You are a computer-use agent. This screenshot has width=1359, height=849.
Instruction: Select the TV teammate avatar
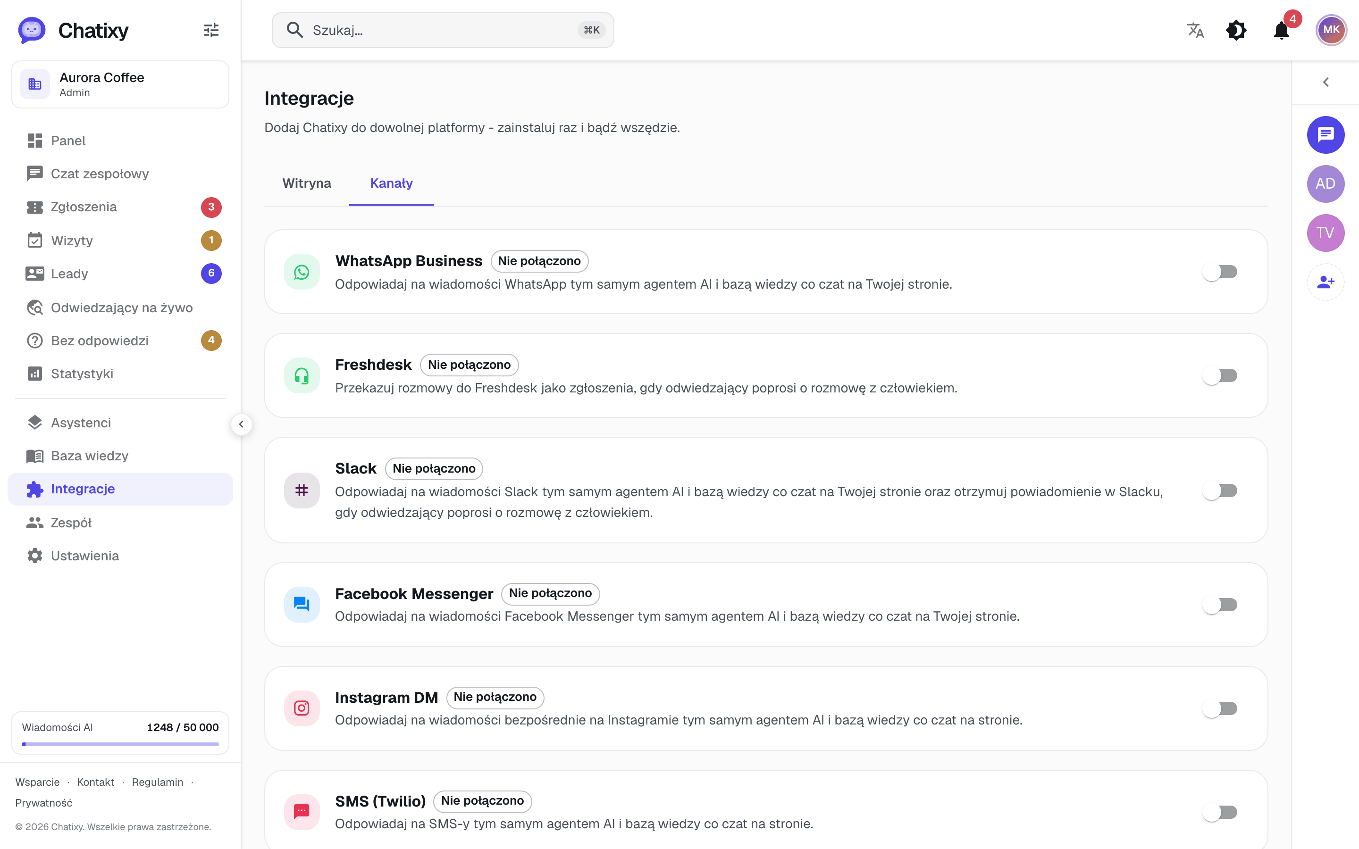pyautogui.click(x=1325, y=233)
